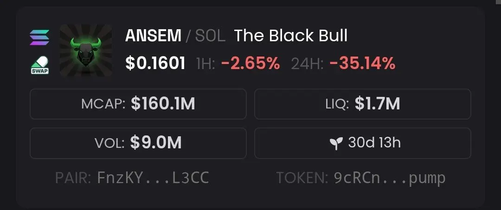The image size is (501, 210).
Task: Copy the TOKEN address 9cRCn...pump
Action: tap(390, 178)
